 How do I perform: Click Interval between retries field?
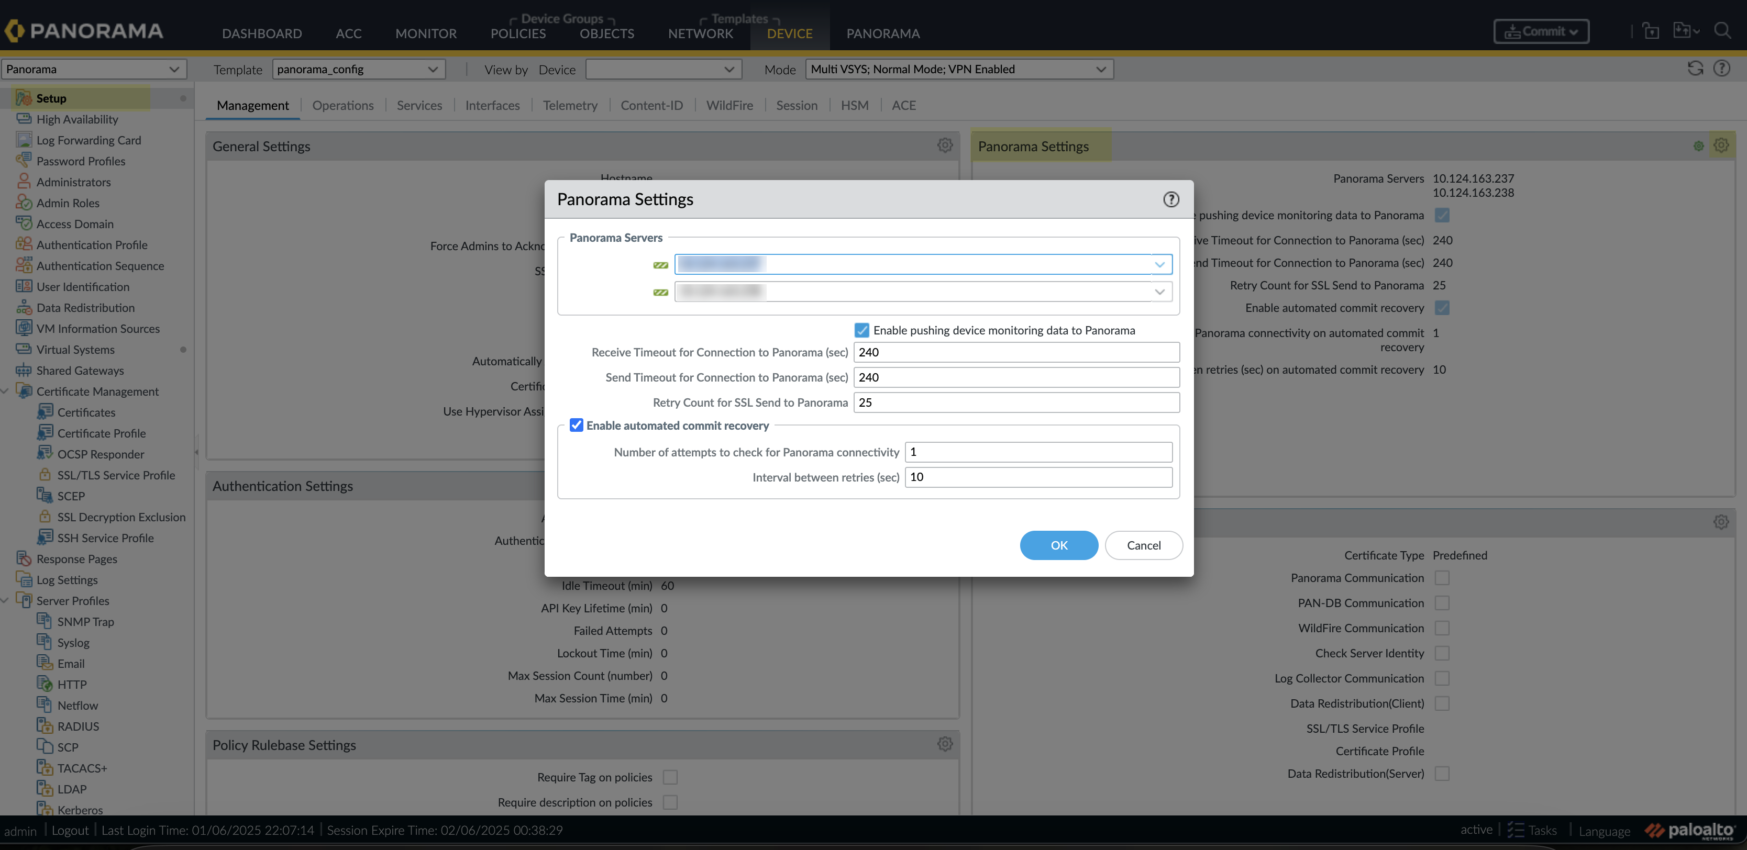tap(1037, 477)
